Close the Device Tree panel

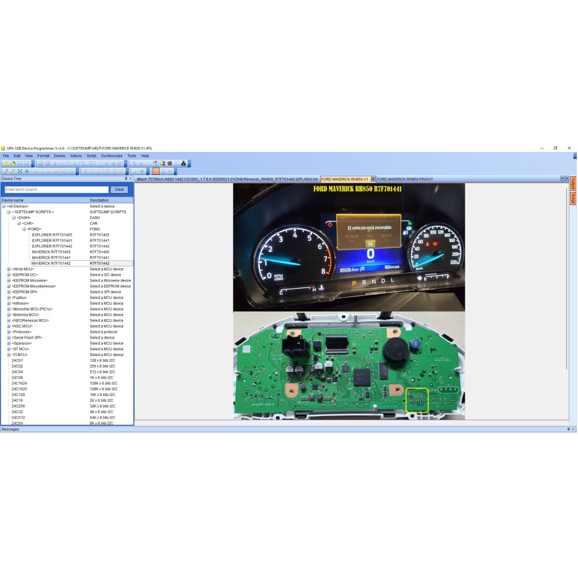click(x=131, y=179)
